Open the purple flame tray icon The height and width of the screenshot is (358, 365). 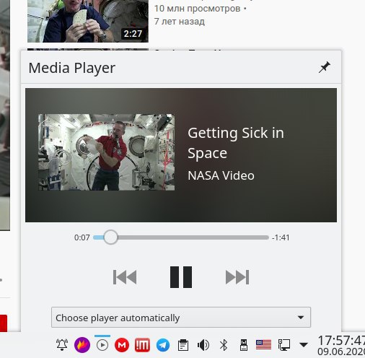pos(82,345)
